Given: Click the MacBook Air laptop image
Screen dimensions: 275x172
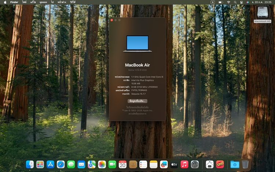Looking at the screenshot, I should pos(137,44).
